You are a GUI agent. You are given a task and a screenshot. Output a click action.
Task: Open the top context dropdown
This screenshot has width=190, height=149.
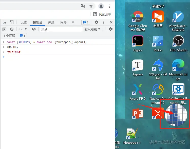[23, 29]
